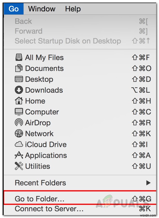This screenshot has width=159, height=218.
Task: Open the Help menu
Action: click(73, 9)
